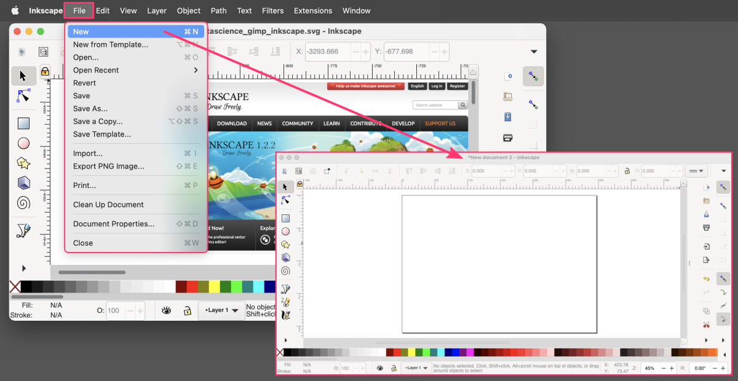Choose Export PNG Image menu entry
Image resolution: width=738 pixels, height=381 pixels.
click(109, 166)
